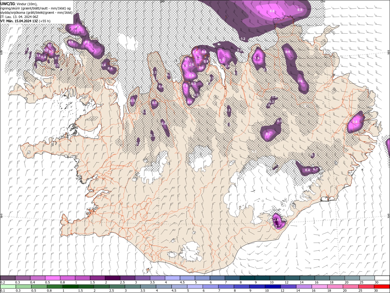Click the UWC/IG title text
Image resolution: width=390 pixels, height=293 pixels.
click(x=8, y=3)
